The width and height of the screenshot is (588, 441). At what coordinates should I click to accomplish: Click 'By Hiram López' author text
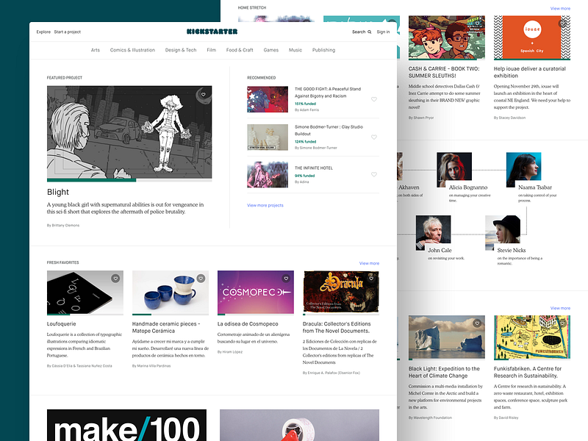230,352
